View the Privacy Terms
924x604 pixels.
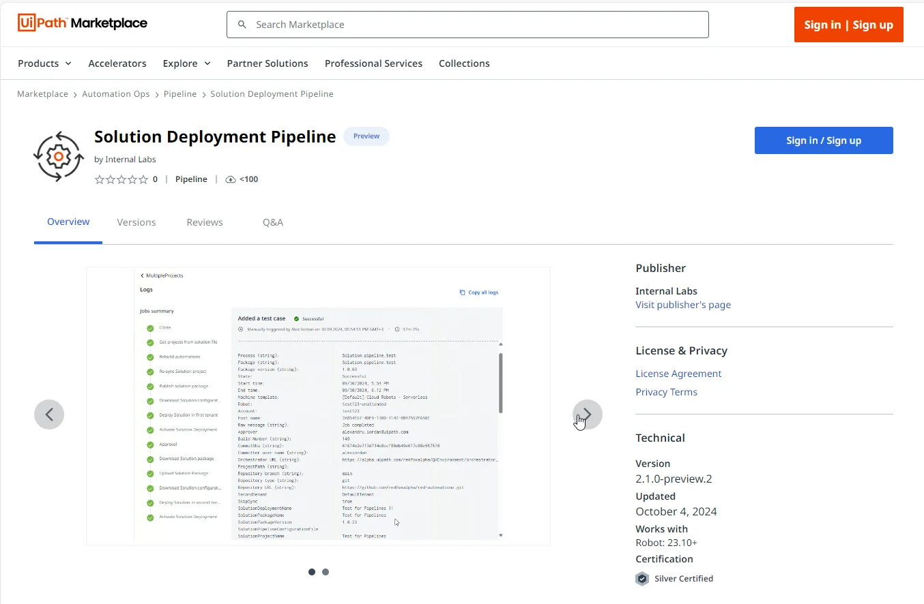click(666, 391)
